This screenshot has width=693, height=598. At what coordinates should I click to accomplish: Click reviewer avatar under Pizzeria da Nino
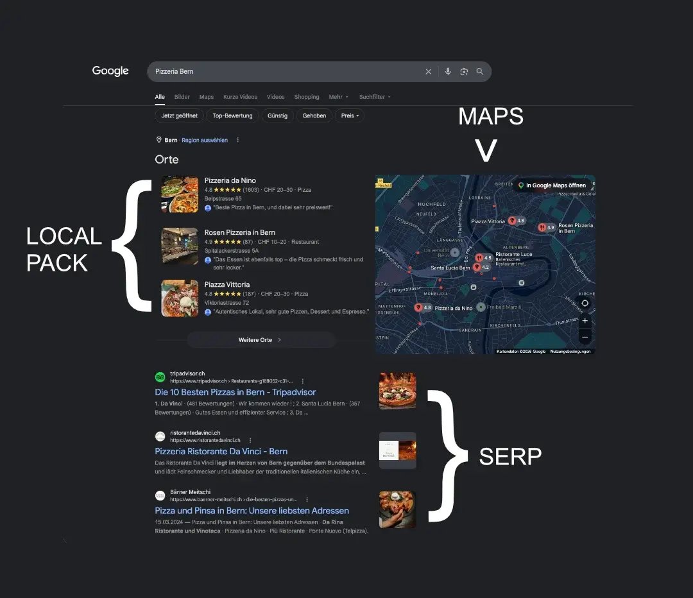[x=208, y=208]
